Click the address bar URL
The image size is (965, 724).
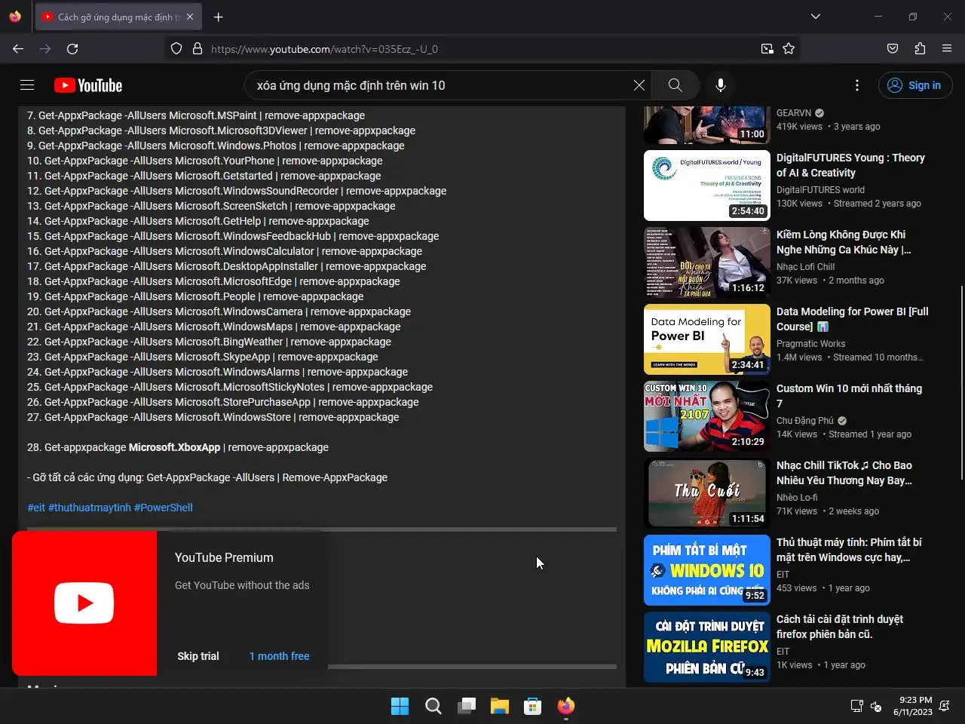pos(324,49)
